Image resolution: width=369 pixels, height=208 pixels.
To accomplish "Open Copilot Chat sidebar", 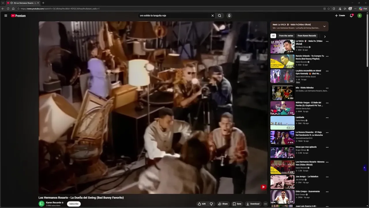I will tap(363, 9).
